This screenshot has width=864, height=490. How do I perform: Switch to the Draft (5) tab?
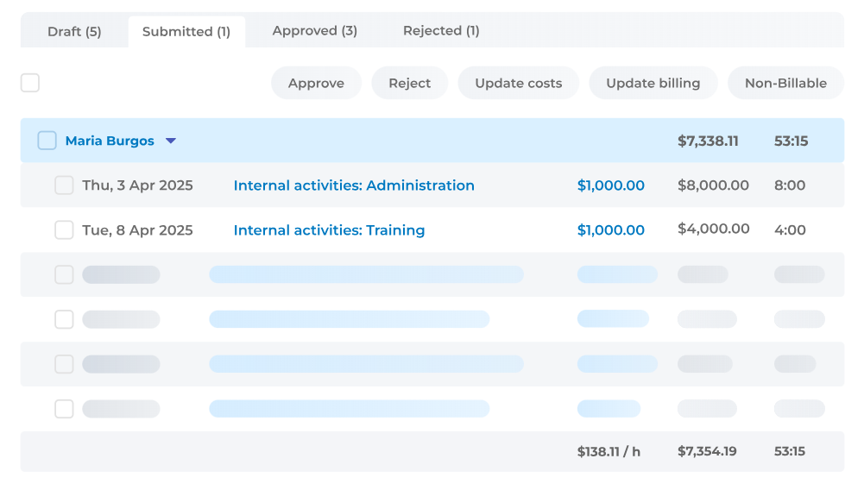coord(74,31)
